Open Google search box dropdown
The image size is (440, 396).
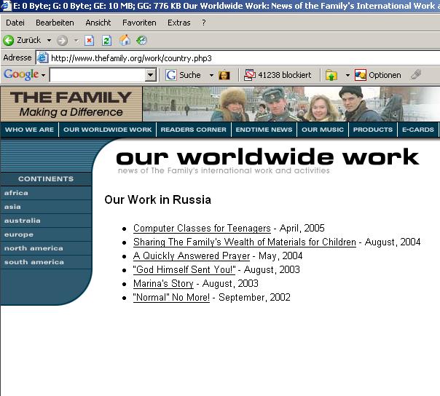[151, 75]
